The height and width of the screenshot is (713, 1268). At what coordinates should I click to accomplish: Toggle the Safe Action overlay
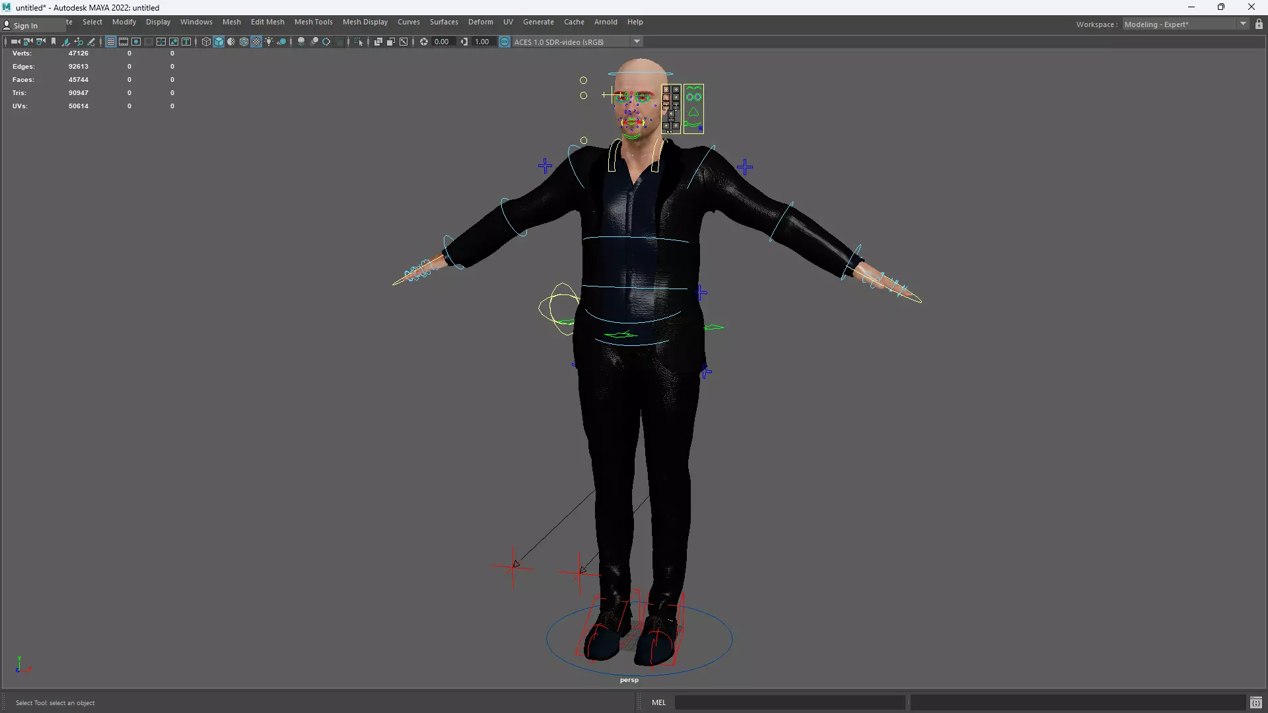pos(174,42)
